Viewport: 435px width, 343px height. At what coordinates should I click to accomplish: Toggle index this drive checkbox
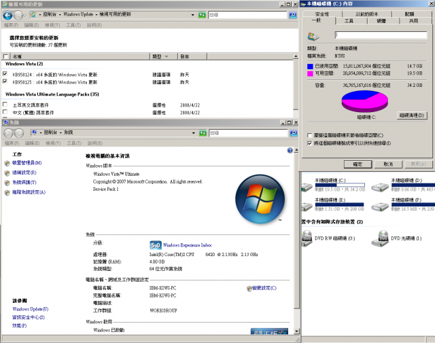pyautogui.click(x=310, y=143)
